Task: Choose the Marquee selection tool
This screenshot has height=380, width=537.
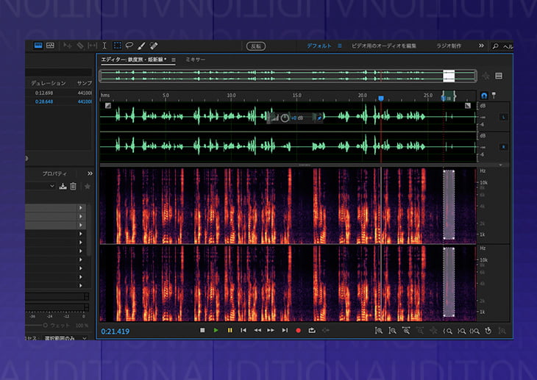Action: click(117, 46)
